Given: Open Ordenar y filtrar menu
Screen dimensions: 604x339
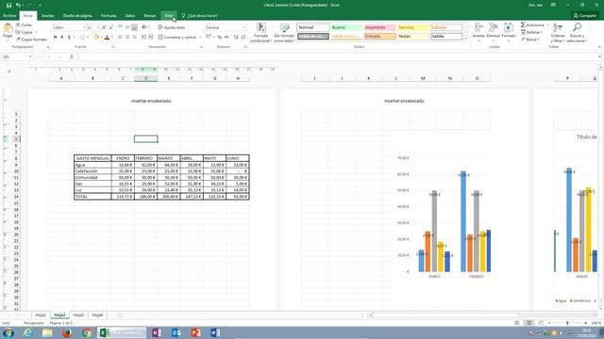Looking at the screenshot, I should click(x=558, y=33).
